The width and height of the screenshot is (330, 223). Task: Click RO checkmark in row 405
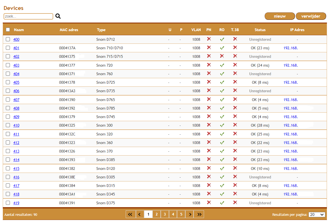point(222,82)
